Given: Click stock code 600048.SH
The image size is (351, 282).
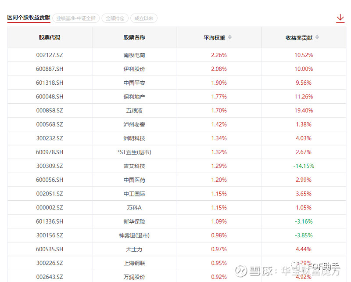Looking at the screenshot, I should (x=50, y=97).
